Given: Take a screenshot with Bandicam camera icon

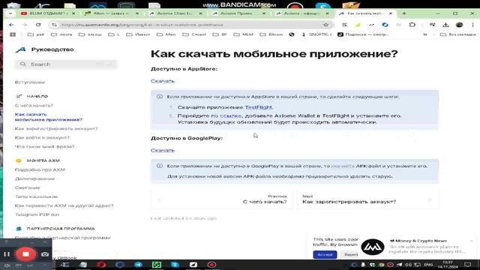Looking at the screenshot, I should tap(45, 254).
